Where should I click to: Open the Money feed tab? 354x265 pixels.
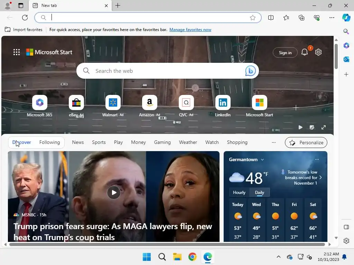coord(138,142)
